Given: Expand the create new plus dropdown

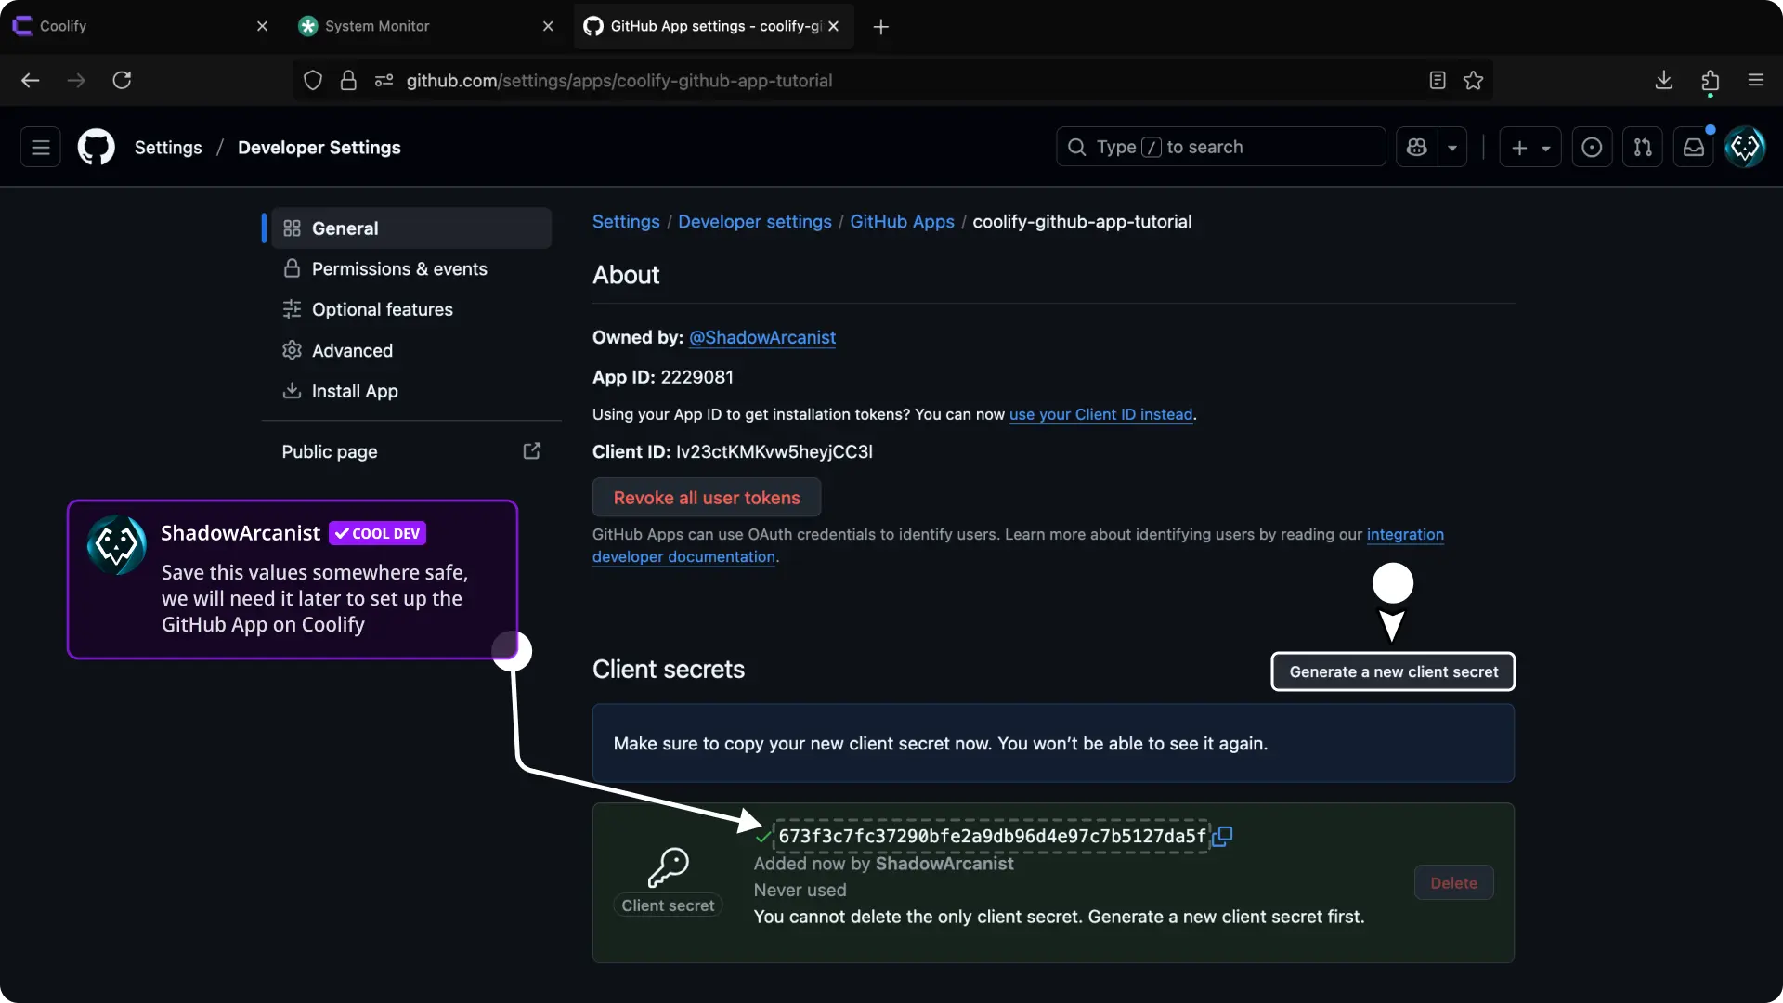Looking at the screenshot, I should [x=1530, y=147].
